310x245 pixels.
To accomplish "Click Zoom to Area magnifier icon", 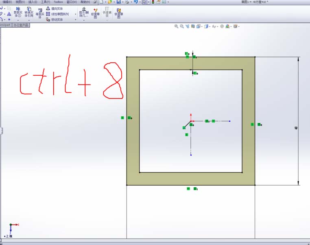I will pos(182,26).
